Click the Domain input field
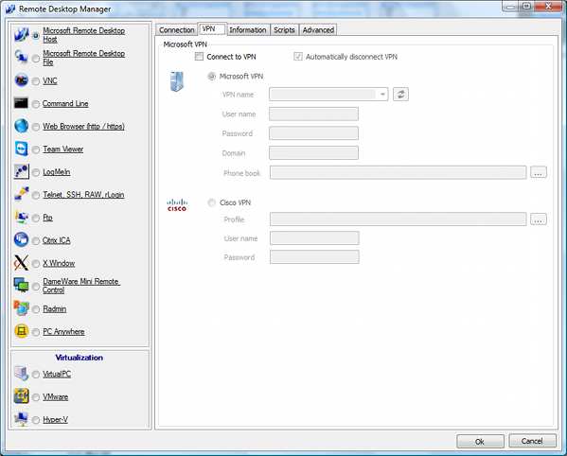The width and height of the screenshot is (567, 456). coord(314,153)
